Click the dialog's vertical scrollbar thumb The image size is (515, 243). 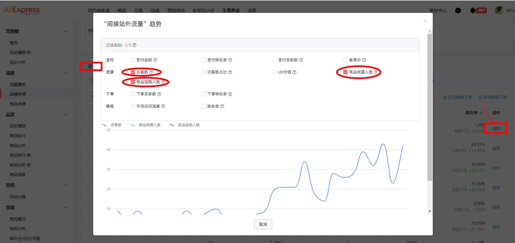pyautogui.click(x=430, y=107)
